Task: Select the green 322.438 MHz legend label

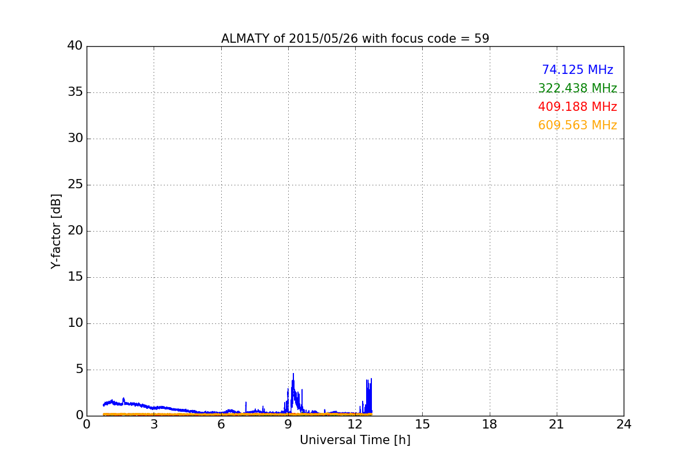Action: (577, 88)
